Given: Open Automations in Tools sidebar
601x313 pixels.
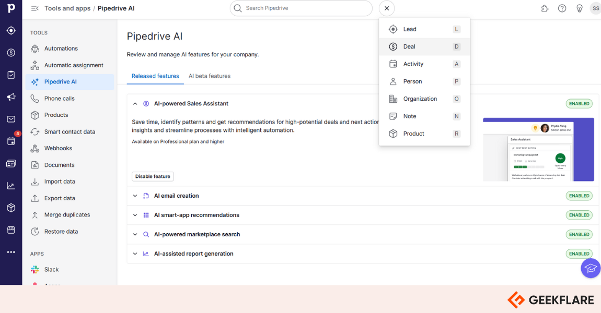Looking at the screenshot, I should coord(70,49).
